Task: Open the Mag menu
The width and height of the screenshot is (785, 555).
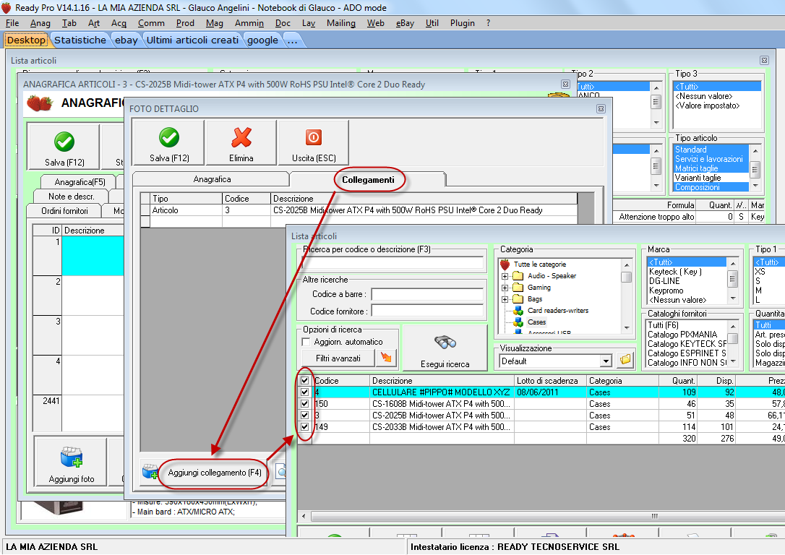Action: [x=214, y=23]
